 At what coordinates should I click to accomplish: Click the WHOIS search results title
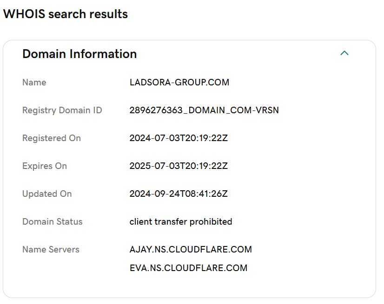click(66, 14)
